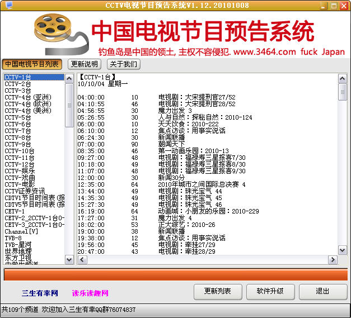
Task: Select CCTV-电影 channel
Action: (34, 184)
